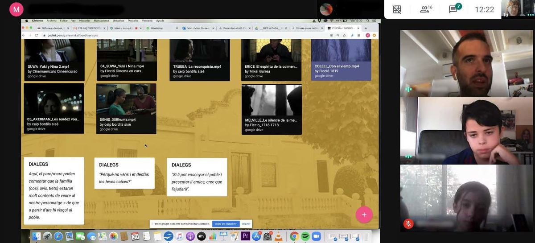This screenshot has height=243, width=535.
Task: Open the 04_SUWA_Yuki i Nina.mp4 post
Action: [126, 60]
